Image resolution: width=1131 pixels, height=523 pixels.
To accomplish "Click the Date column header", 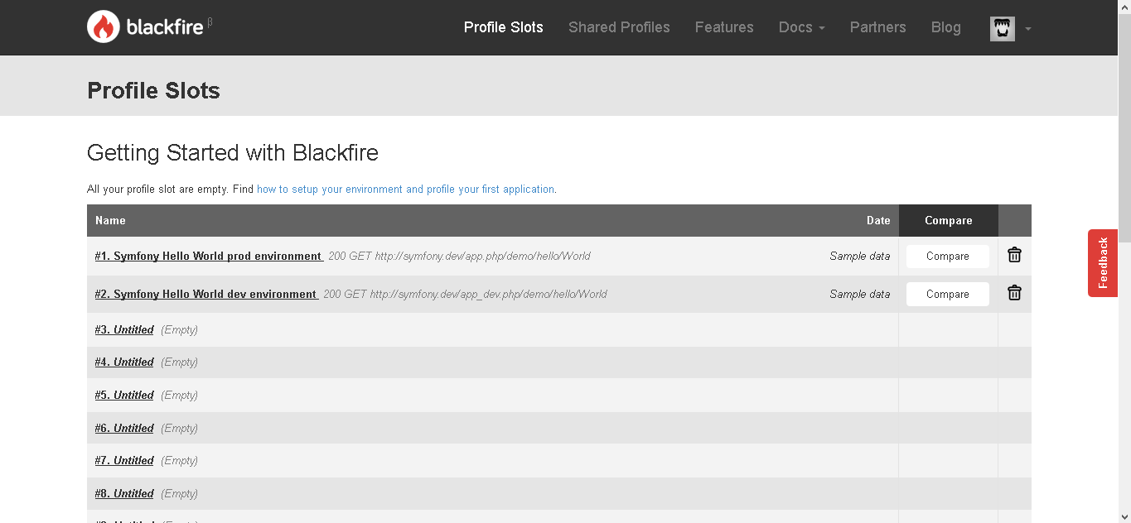I will point(878,221).
